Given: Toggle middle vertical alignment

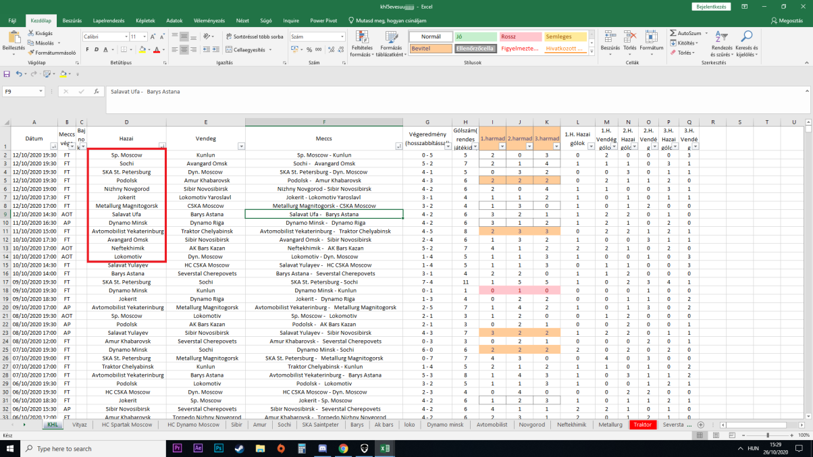Looking at the screenshot, I should [184, 36].
